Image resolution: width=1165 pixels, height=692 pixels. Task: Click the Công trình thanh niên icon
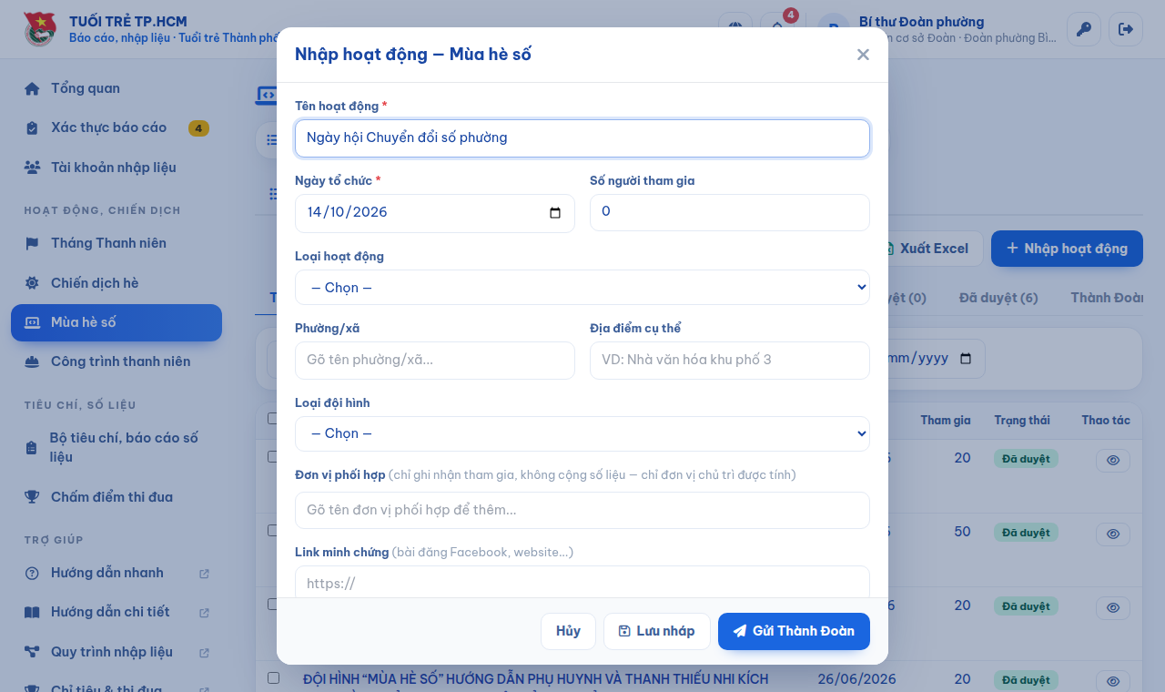[x=32, y=362]
